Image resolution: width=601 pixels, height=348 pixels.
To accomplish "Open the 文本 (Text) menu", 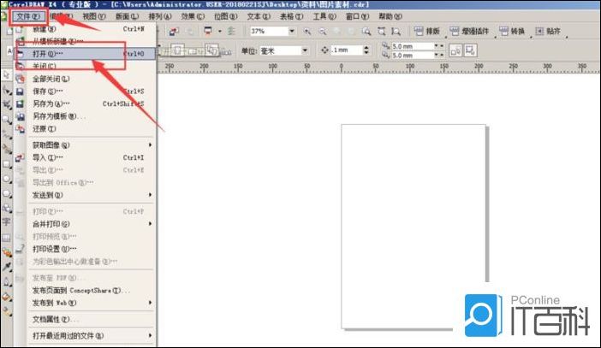I will (x=259, y=16).
